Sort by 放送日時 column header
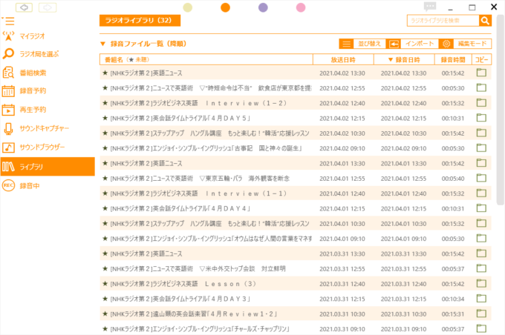The height and width of the screenshot is (335, 505). click(x=343, y=59)
